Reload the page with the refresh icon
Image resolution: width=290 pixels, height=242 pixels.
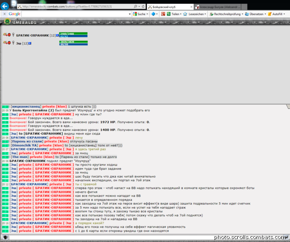click(x=143, y=6)
